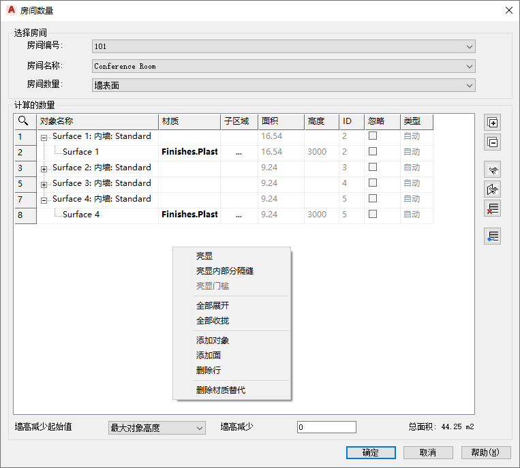
Task: Tick the 忽略 checkbox for Surface 1 child row
Action: coord(373,151)
